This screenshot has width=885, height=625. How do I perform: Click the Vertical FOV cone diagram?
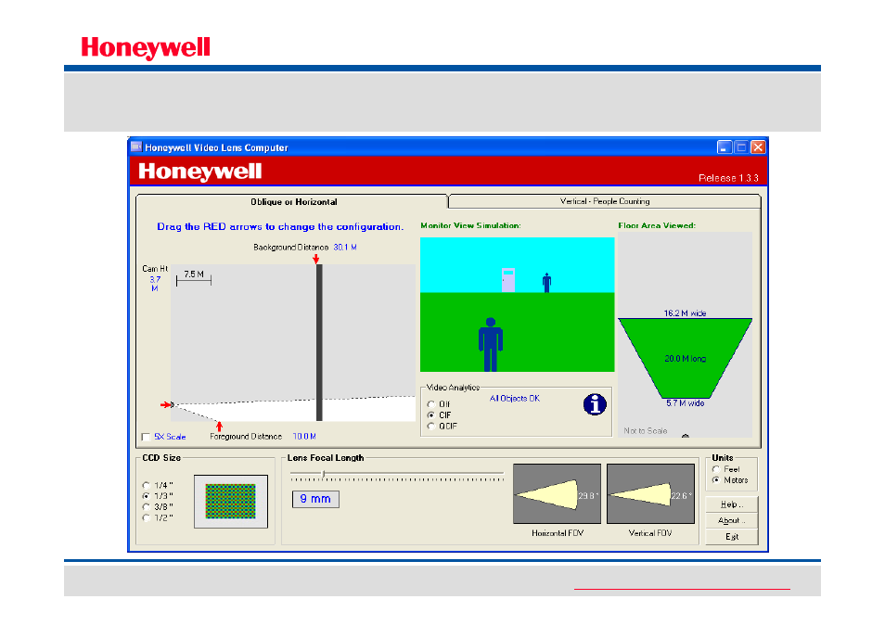[650, 494]
